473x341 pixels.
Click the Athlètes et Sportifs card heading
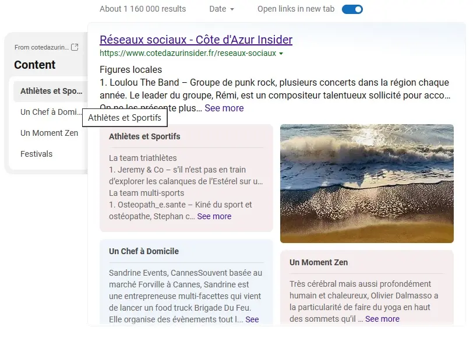click(144, 136)
